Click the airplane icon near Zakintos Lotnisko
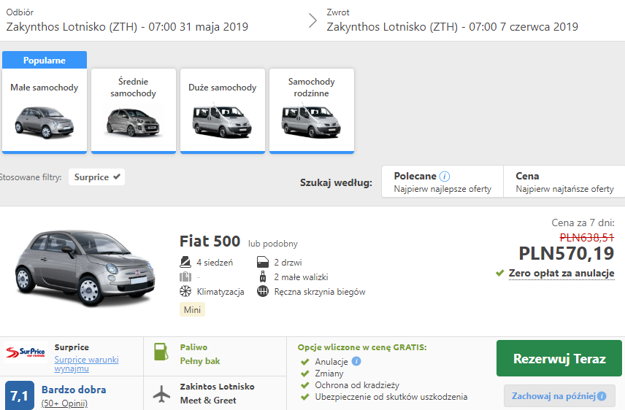Image resolution: width=625 pixels, height=410 pixels. [161, 392]
